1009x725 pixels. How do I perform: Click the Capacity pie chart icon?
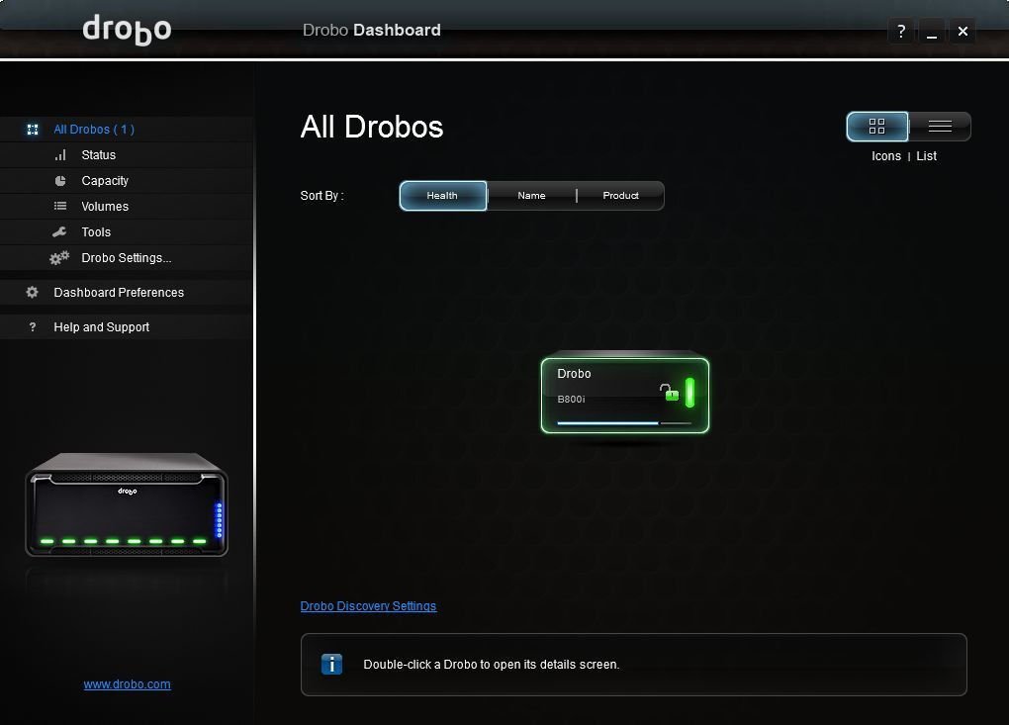(x=60, y=181)
